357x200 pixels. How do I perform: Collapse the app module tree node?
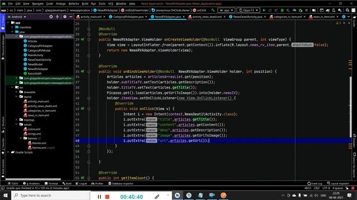(x=8, y=23)
